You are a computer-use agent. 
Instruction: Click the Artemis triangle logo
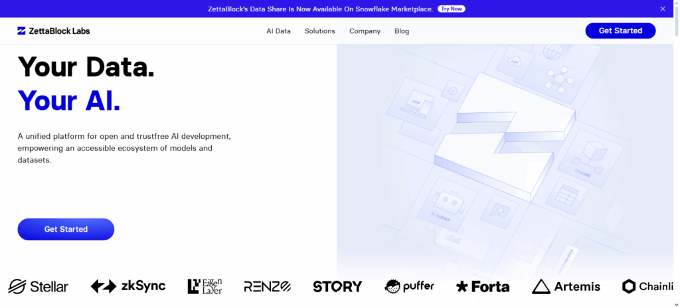(x=541, y=286)
